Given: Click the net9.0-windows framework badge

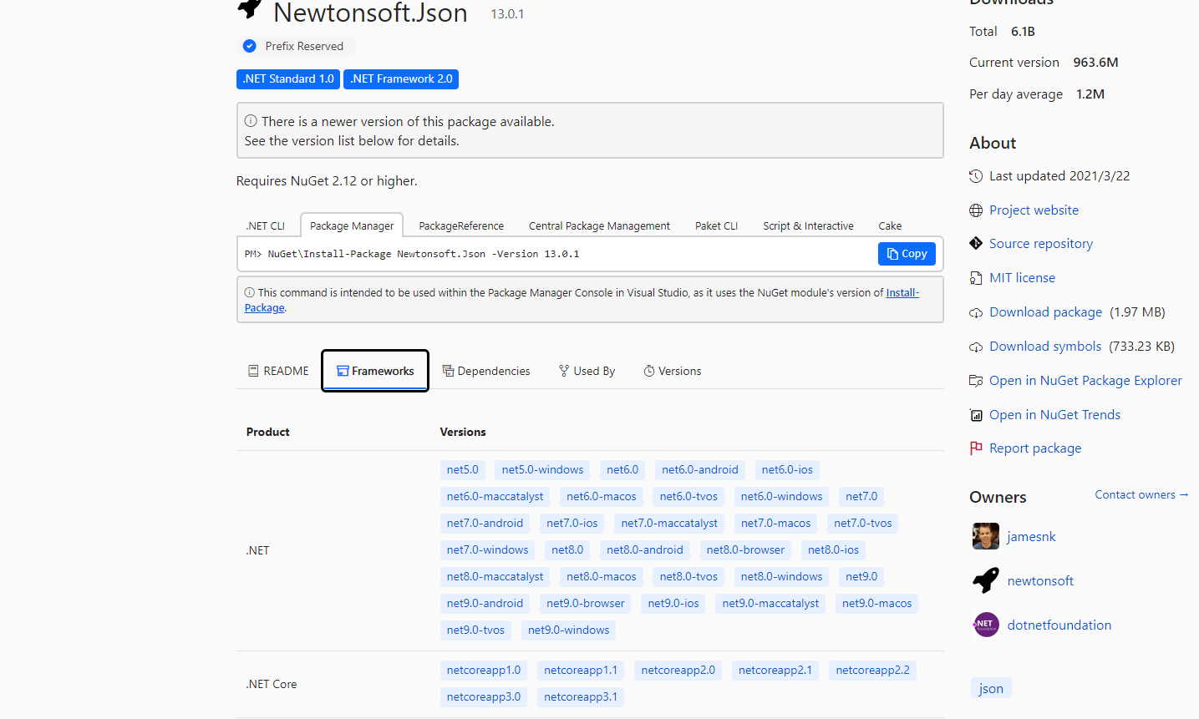Looking at the screenshot, I should coord(568,630).
